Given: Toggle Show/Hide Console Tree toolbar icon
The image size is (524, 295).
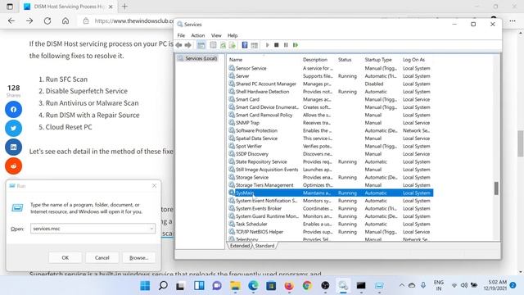Looking at the screenshot, I should (x=201, y=45).
